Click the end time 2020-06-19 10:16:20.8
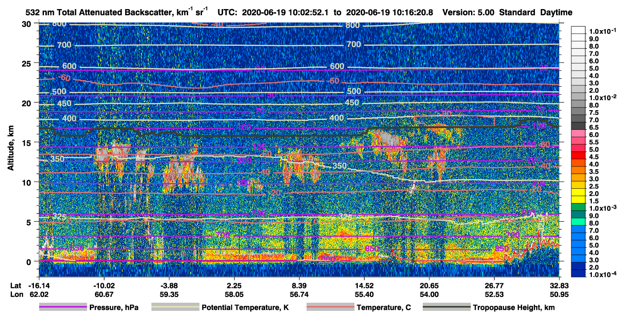621x318 pixels. pos(389,12)
